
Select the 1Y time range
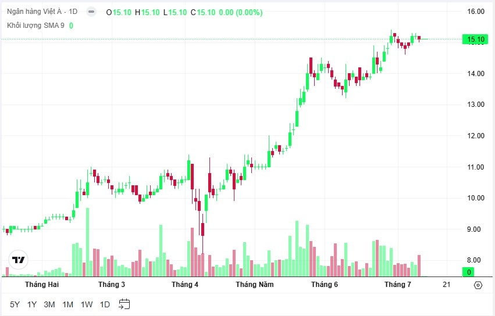32,304
